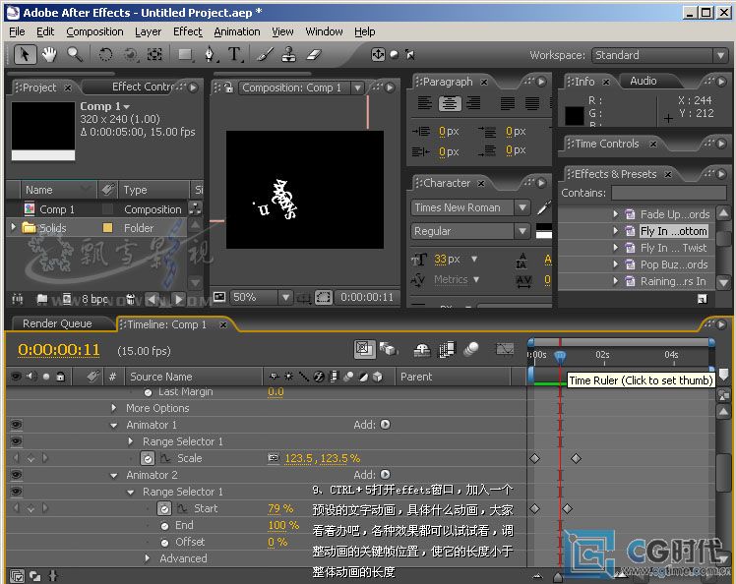Toggle visibility eye for Animator 2
Screen dimensions: 736x584
[x=16, y=475]
